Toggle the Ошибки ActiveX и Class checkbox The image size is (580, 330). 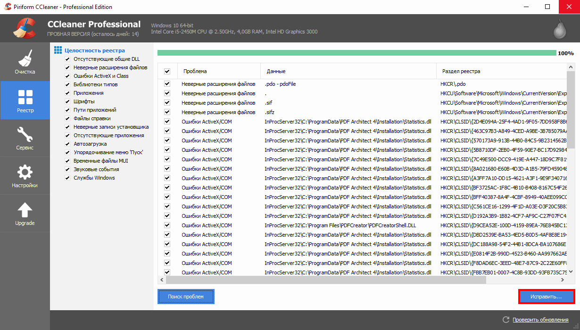point(68,76)
